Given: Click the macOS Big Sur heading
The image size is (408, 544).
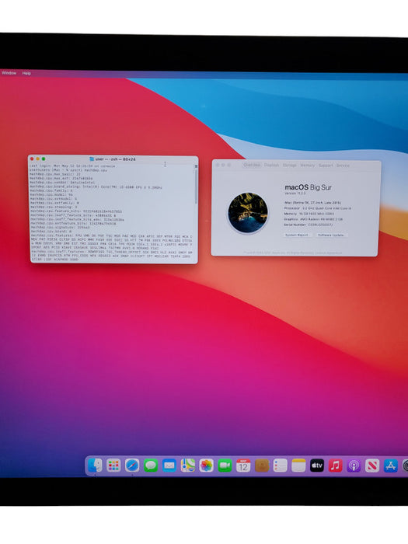Looking at the screenshot, I should click(308, 187).
